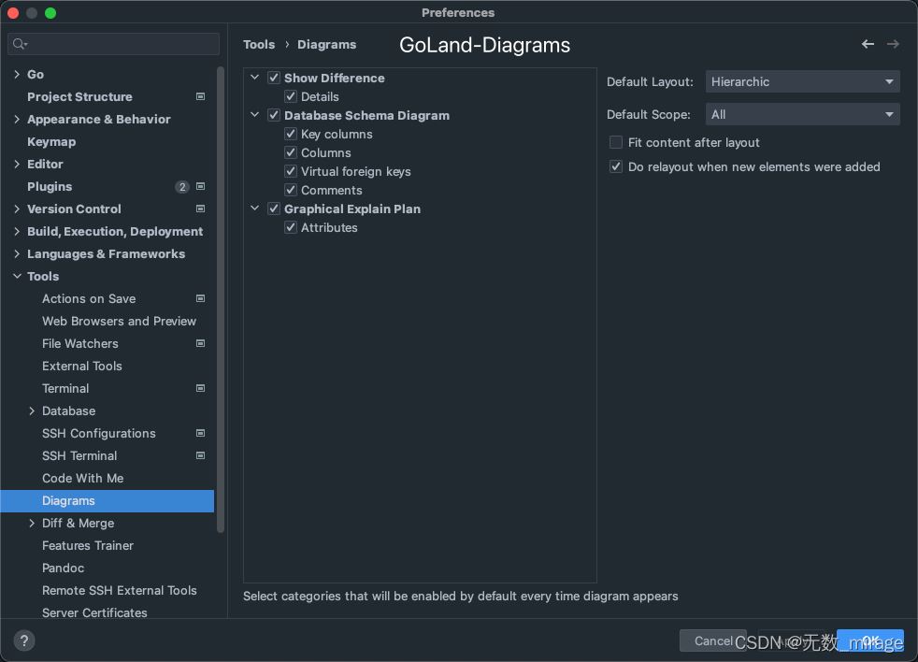
Task: Expand Diff & Merge subsection
Action: (x=32, y=524)
